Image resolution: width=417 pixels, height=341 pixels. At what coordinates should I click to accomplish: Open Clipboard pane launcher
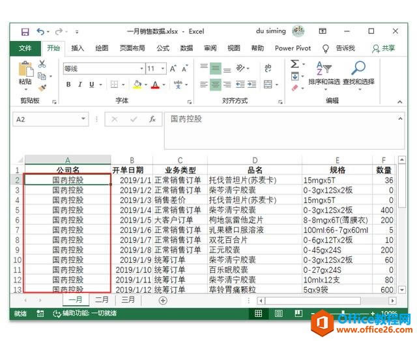pyautogui.click(x=54, y=102)
